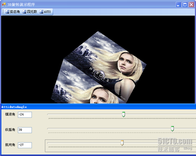
Task: Click the 姿态角 toolbar button
Action: tap(12, 12)
